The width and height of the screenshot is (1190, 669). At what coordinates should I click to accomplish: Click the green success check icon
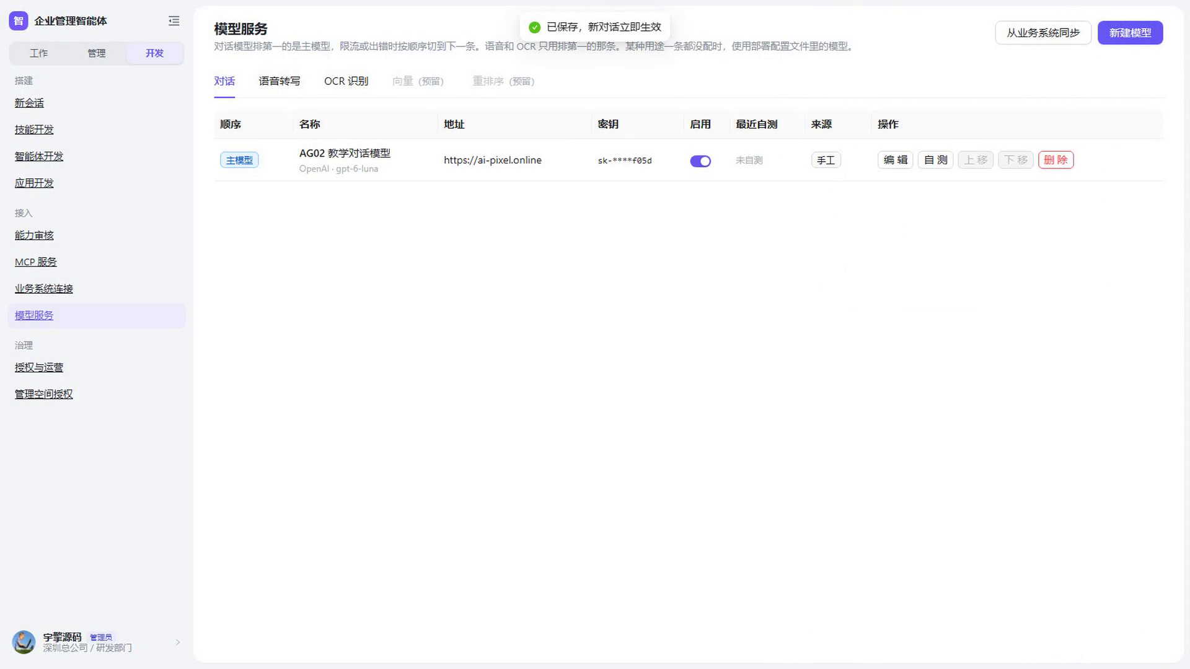tap(534, 27)
